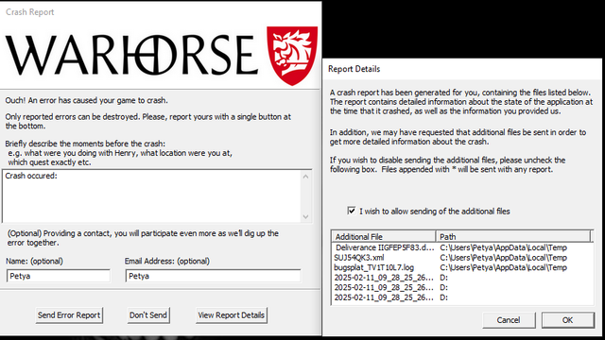The width and height of the screenshot is (605, 340).
Task: Sort by the Path column header
Action: [x=513, y=236]
